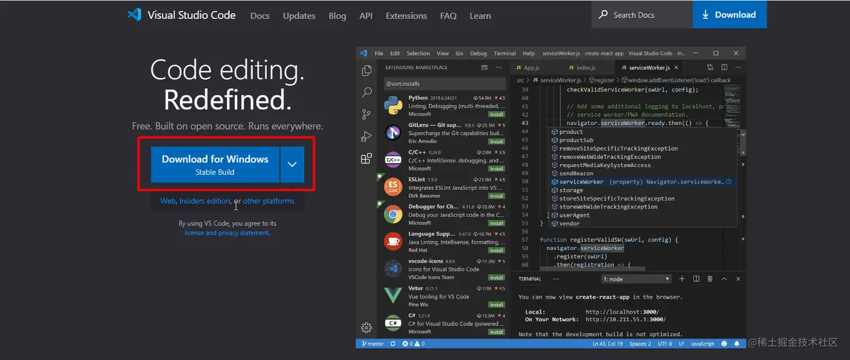Click the blue Download button in the header
Screen dimensions: 850x360
click(730, 15)
